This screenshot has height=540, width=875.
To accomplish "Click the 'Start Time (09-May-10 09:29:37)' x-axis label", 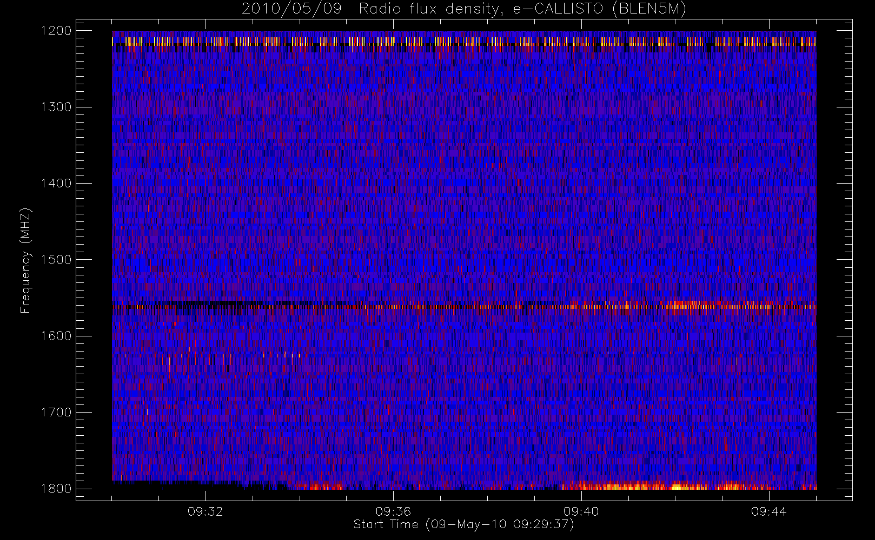I will (463, 524).
